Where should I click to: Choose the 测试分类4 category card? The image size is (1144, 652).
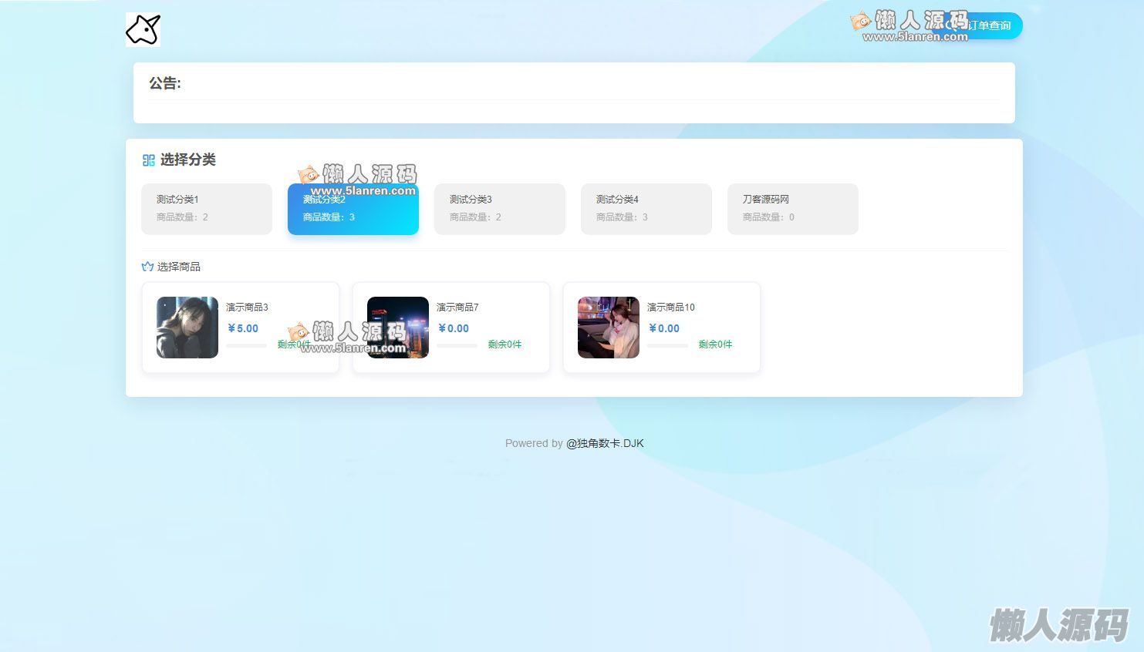click(x=646, y=209)
